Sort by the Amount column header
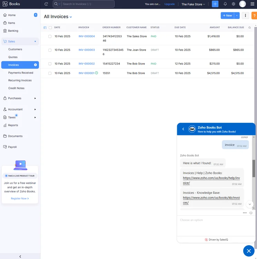This screenshot has height=259, width=257. tap(215, 28)
